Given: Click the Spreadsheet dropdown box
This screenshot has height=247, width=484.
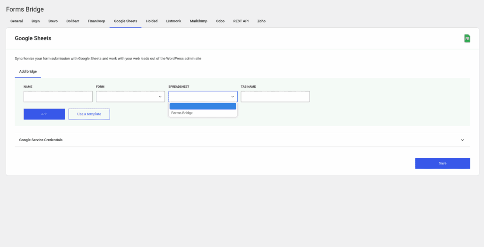Looking at the screenshot, I should (x=203, y=96).
